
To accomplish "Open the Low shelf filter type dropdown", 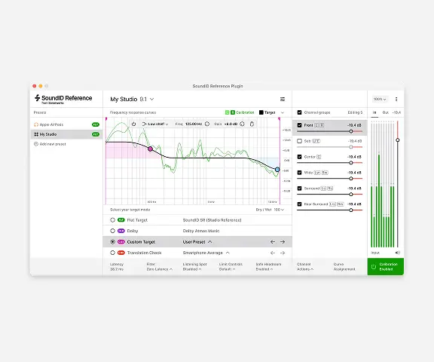I will click(x=155, y=124).
